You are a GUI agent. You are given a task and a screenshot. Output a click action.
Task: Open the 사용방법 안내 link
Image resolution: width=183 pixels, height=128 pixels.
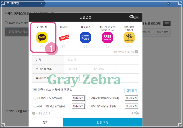pos(43,113)
